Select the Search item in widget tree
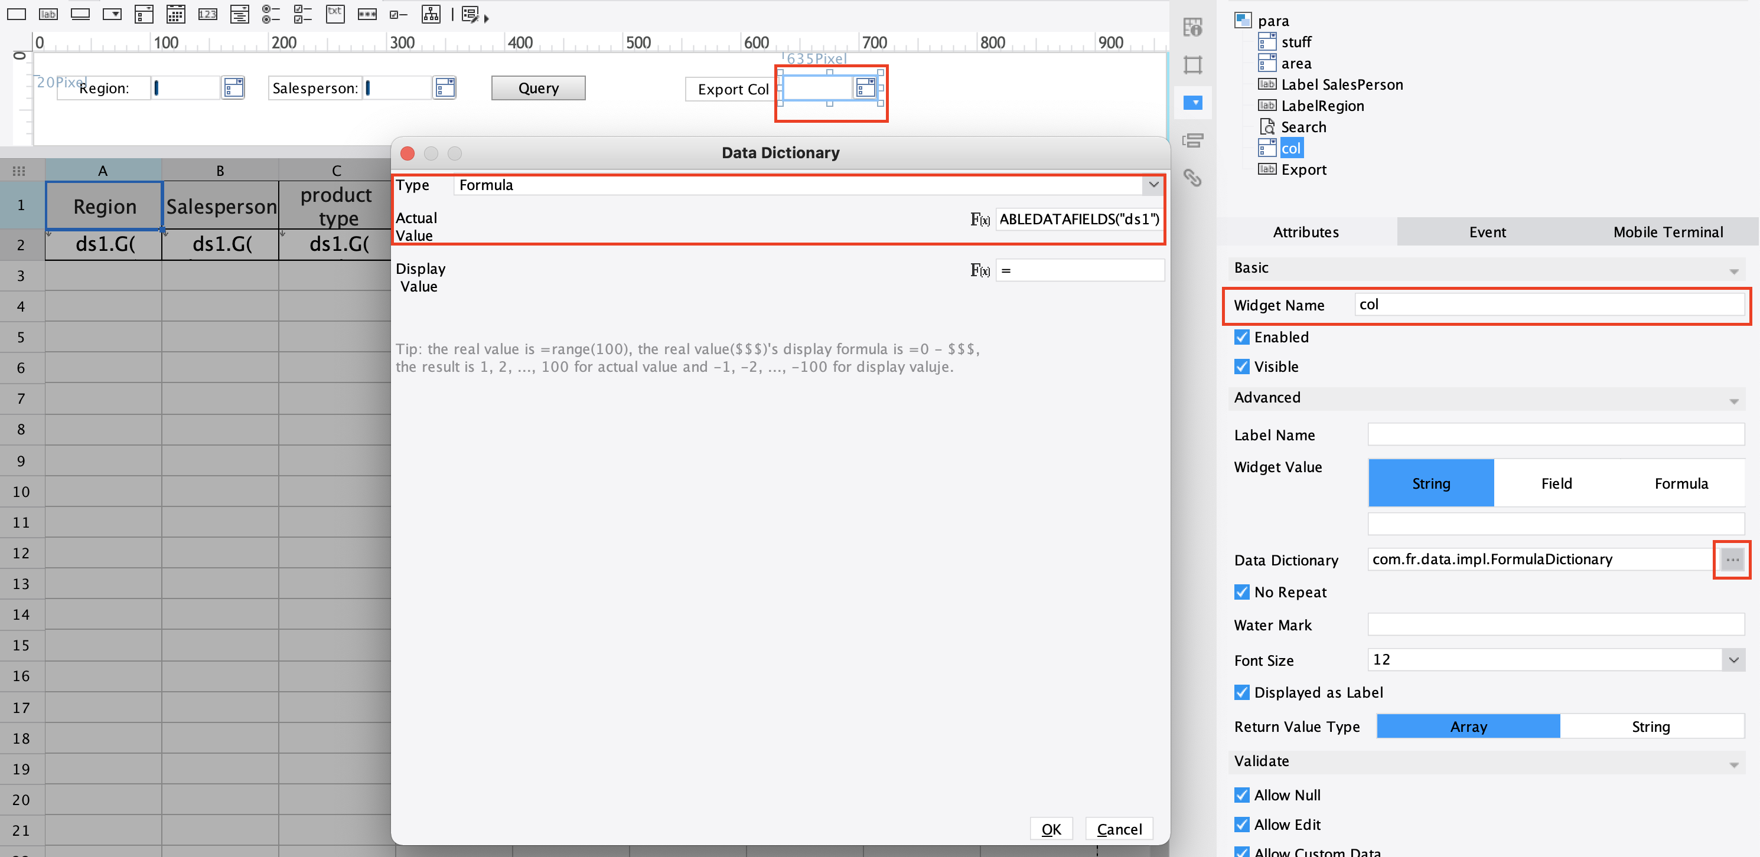This screenshot has width=1760, height=857. point(1303,127)
